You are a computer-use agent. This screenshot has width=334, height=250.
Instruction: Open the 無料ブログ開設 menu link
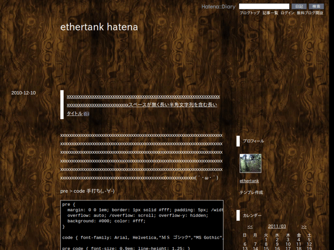click(310, 13)
